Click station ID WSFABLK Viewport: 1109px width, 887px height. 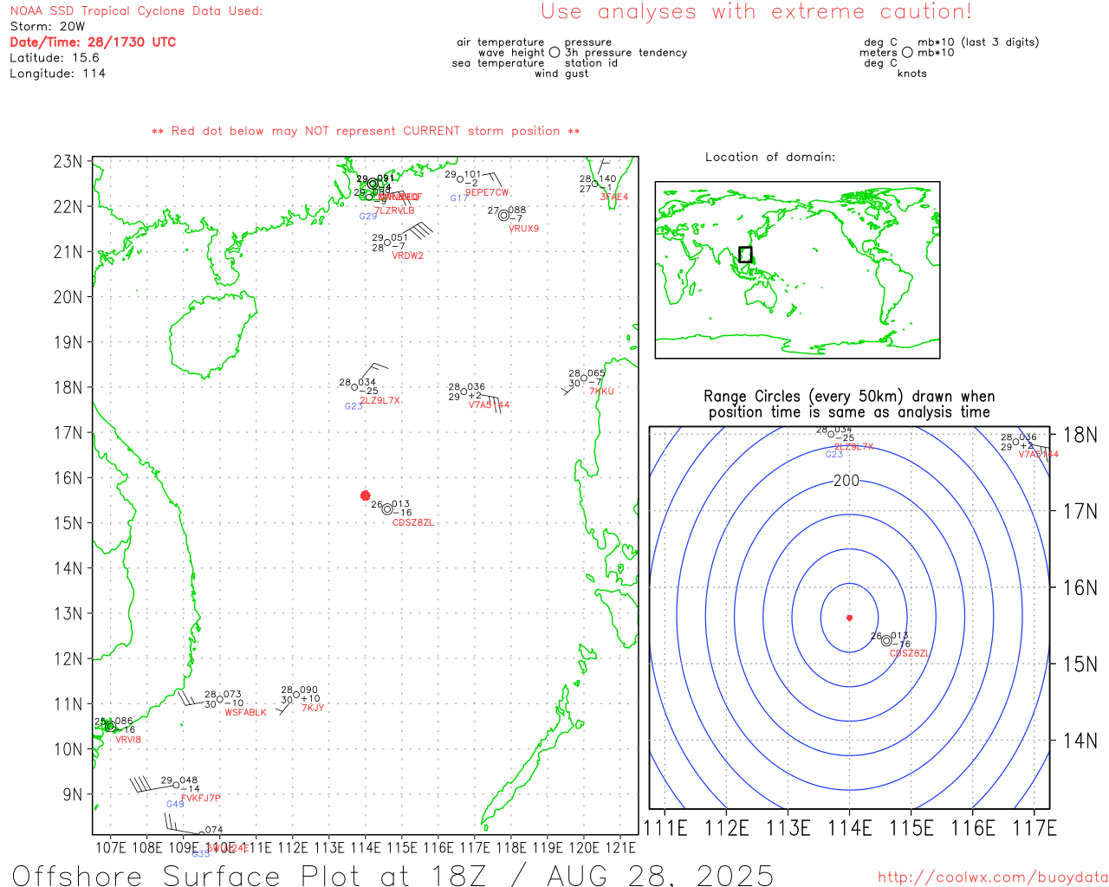246,713
